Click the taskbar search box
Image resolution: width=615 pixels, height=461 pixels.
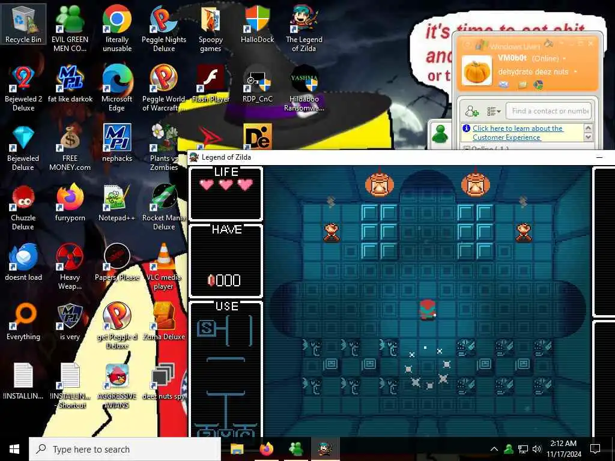[x=125, y=449]
